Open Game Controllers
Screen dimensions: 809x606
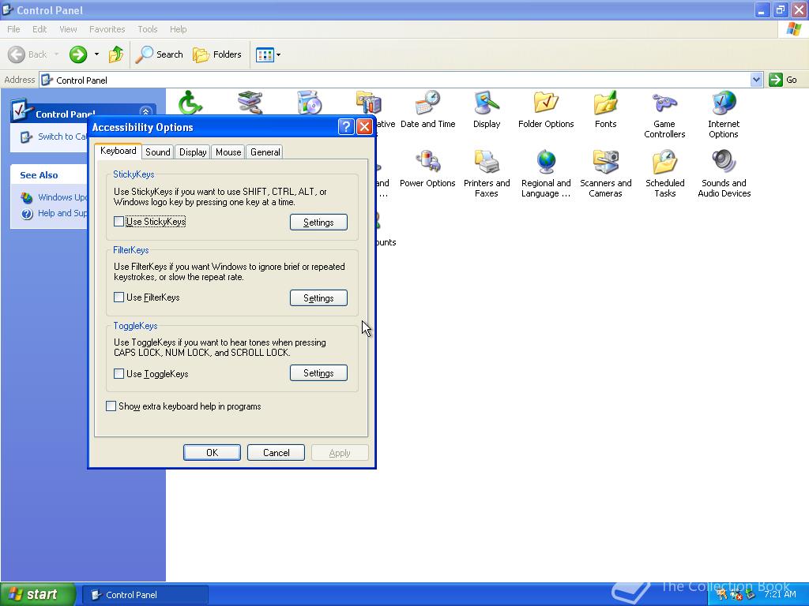(x=664, y=114)
